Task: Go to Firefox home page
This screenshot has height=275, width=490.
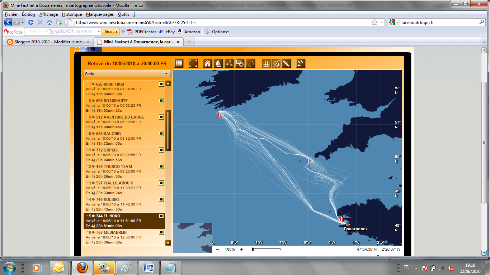Action: (x=50, y=22)
